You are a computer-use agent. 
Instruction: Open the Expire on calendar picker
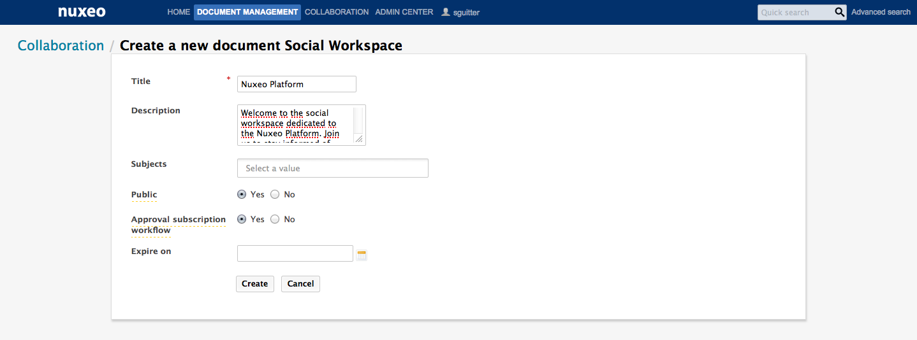pos(362,255)
